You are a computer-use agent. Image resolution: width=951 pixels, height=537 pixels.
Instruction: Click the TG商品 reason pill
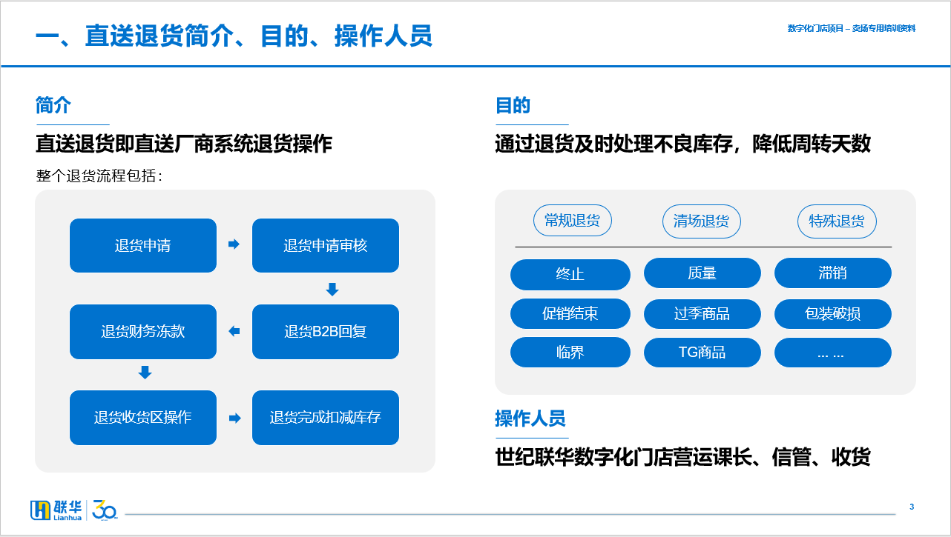(702, 353)
